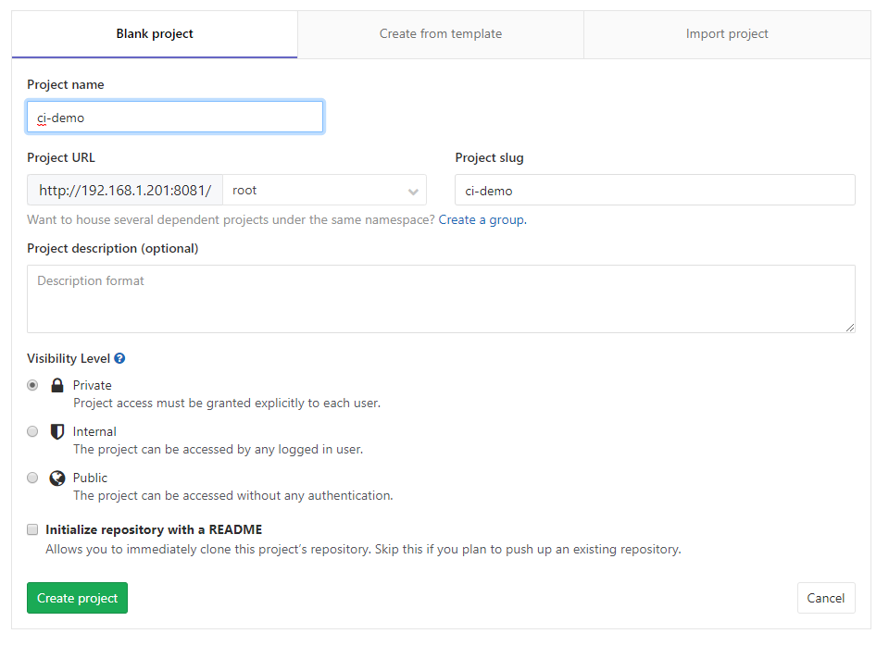
Task: Switch to the Blank project tab
Action: tap(155, 34)
